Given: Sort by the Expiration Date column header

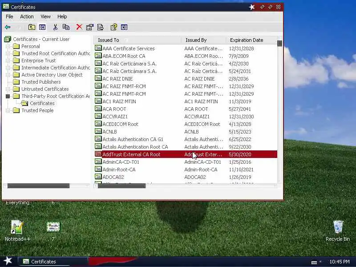Looking at the screenshot, I should [251, 40].
